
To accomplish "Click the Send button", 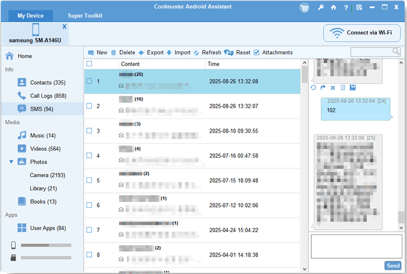I will tap(392, 265).
